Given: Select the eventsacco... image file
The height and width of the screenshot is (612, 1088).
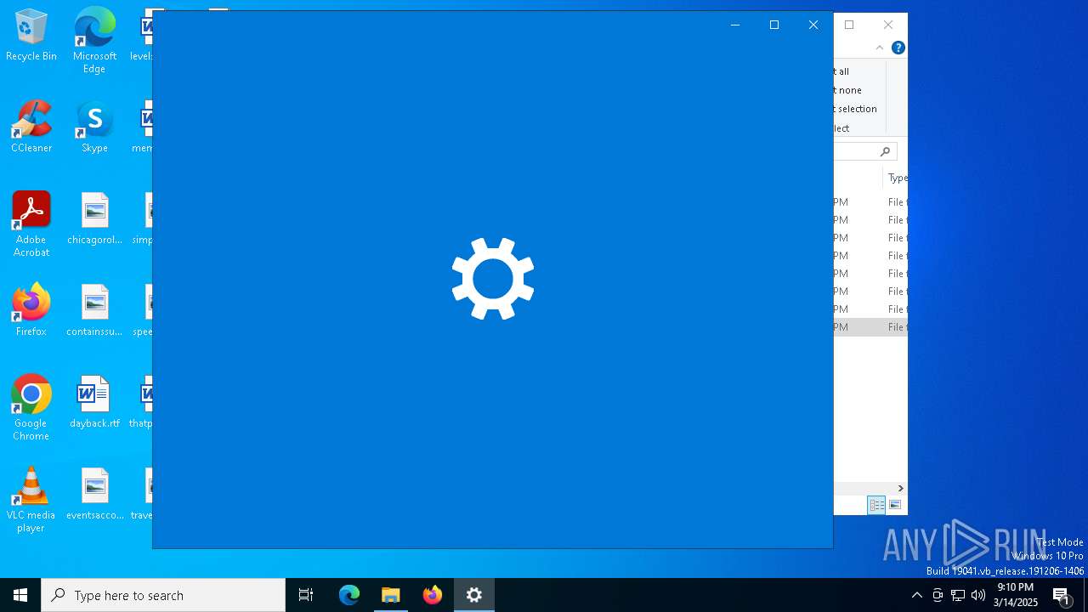Looking at the screenshot, I should pyautogui.click(x=94, y=495).
